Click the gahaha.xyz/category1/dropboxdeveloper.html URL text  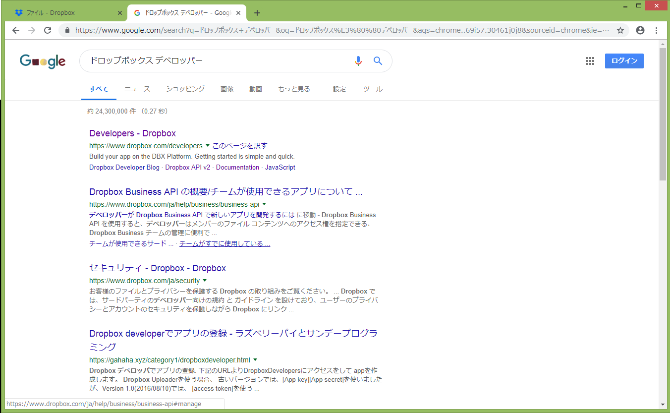[x=169, y=360]
